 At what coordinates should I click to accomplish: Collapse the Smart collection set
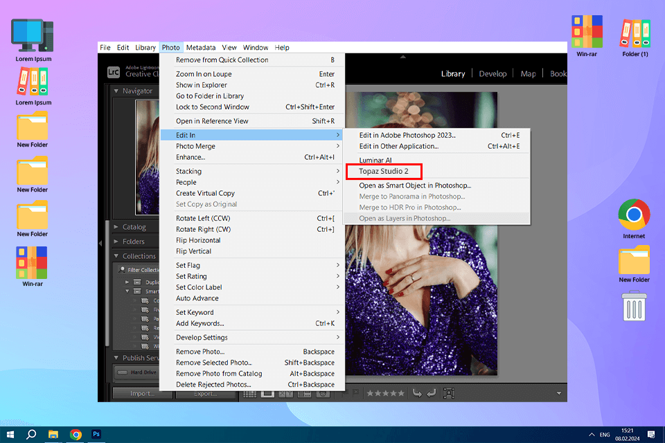point(127,291)
